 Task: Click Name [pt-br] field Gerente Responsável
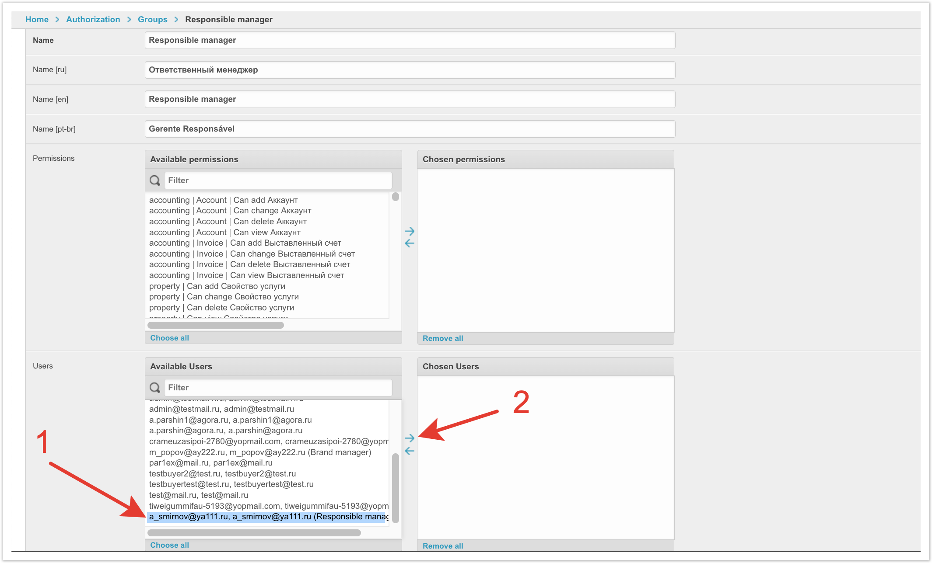(410, 129)
